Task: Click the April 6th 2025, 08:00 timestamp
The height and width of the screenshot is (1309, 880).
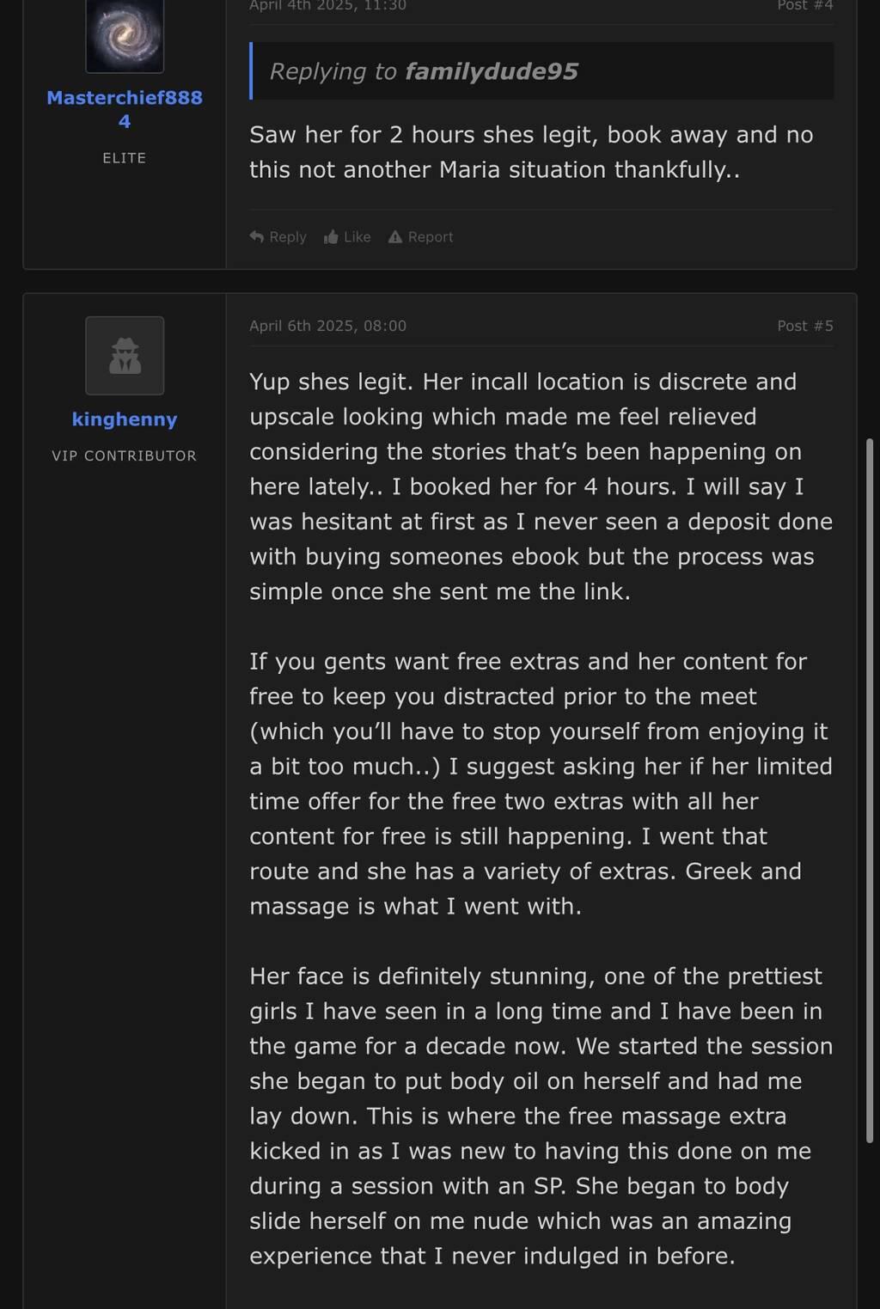Action: pos(327,326)
